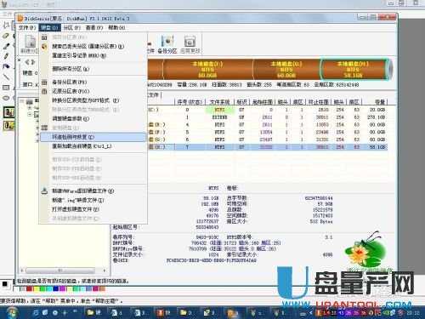Collapse the second tree node with minus sign
This screenshot has height=319, width=425.
point(30,115)
